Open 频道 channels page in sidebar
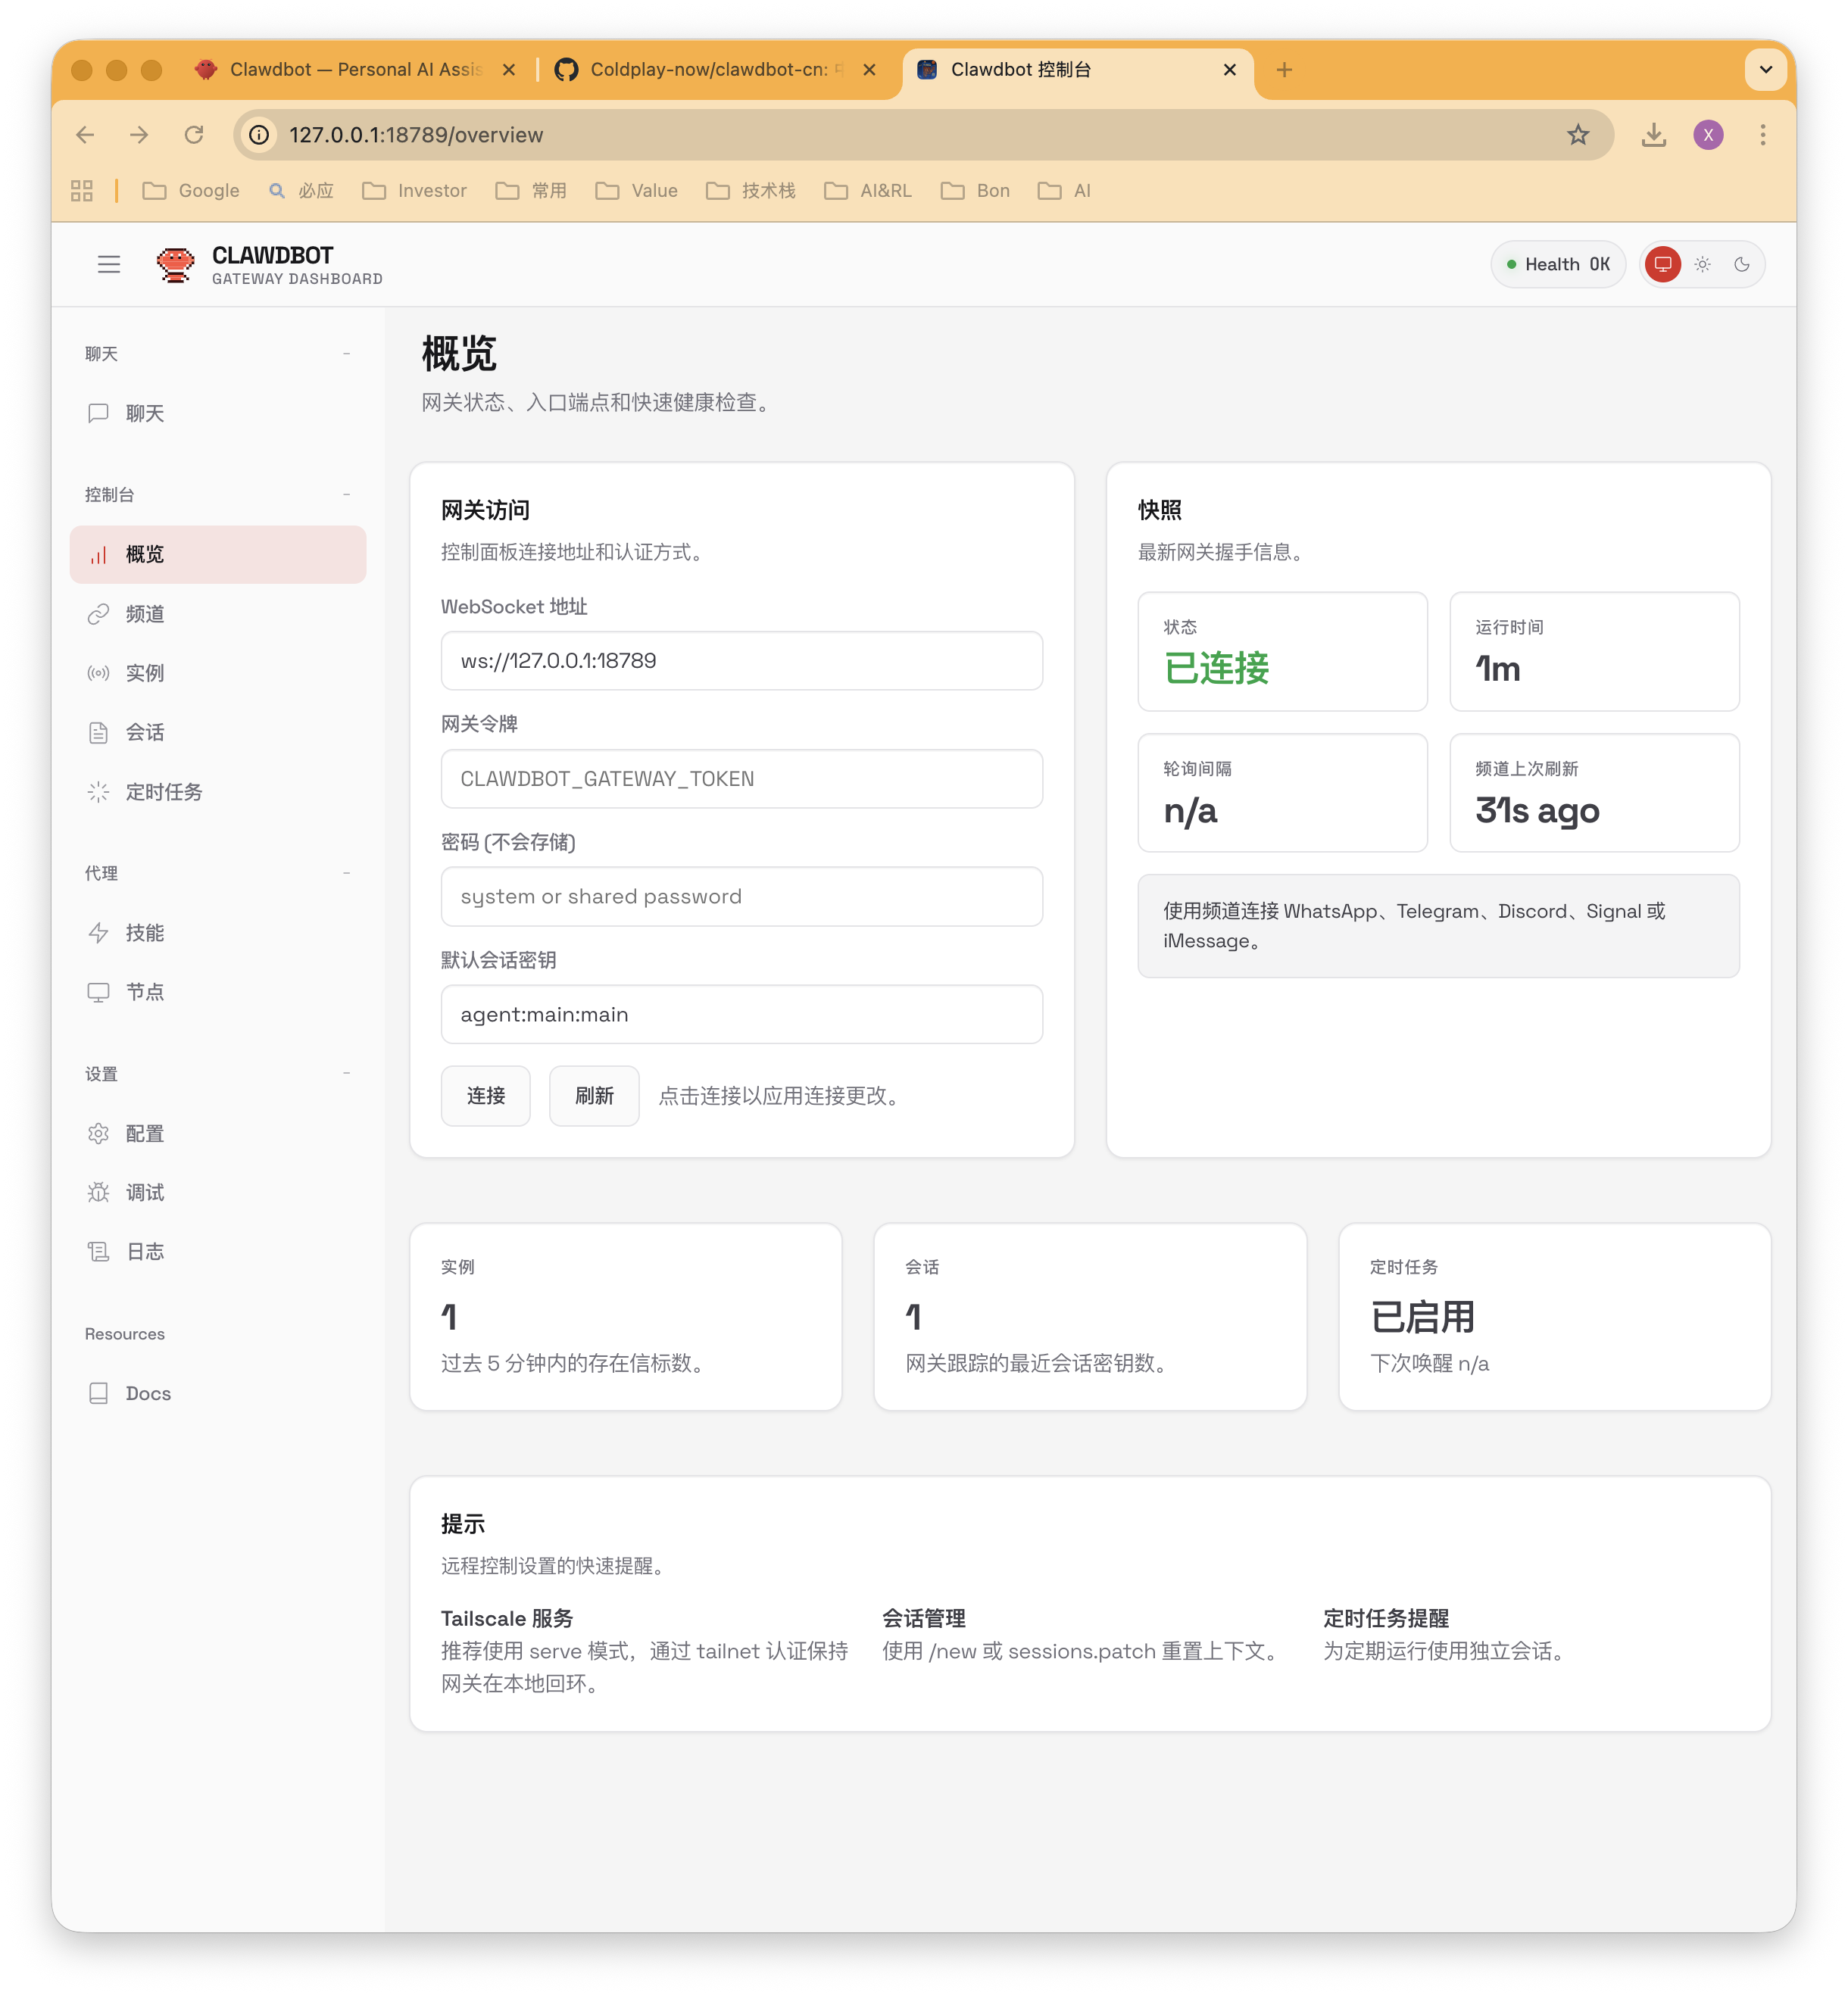This screenshot has width=1848, height=1996. tap(218, 614)
